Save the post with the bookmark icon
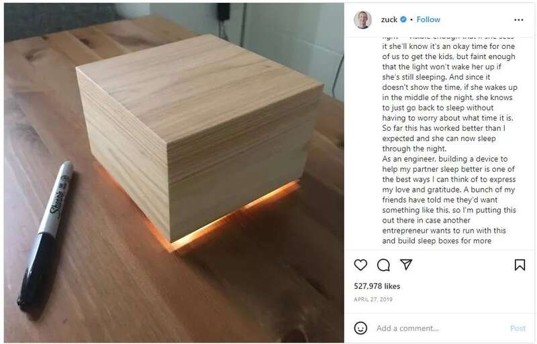Screen dimensions: 537x344 pyautogui.click(x=520, y=265)
